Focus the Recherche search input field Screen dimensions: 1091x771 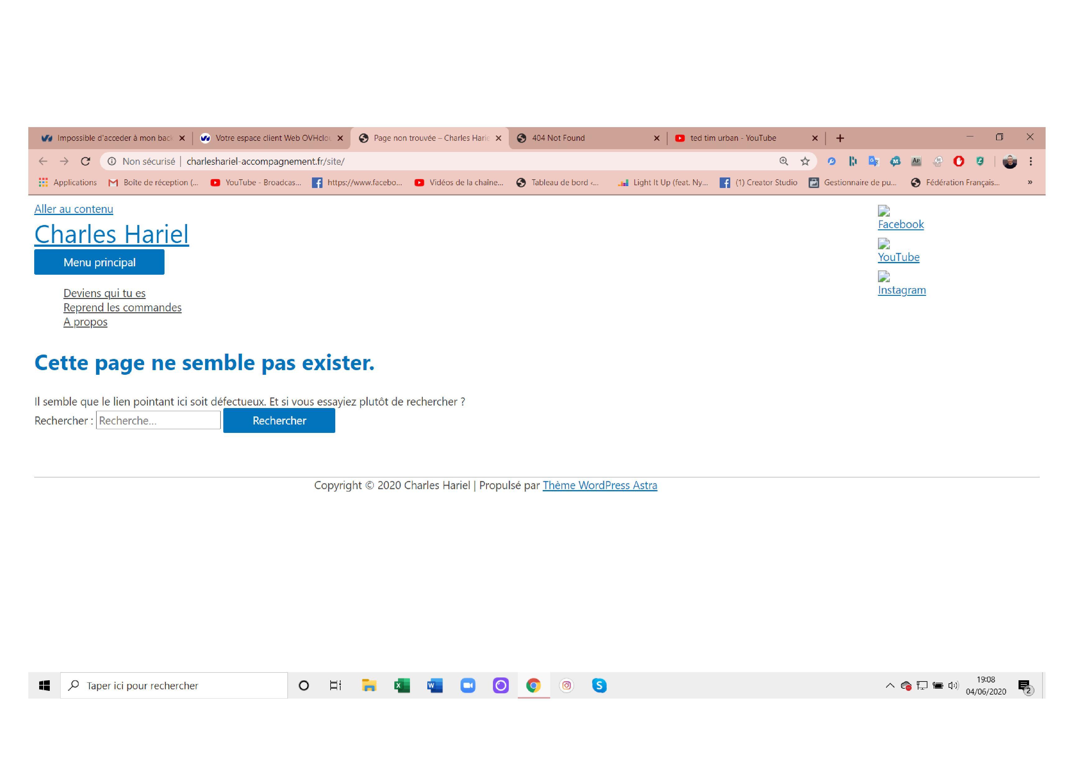(x=158, y=421)
